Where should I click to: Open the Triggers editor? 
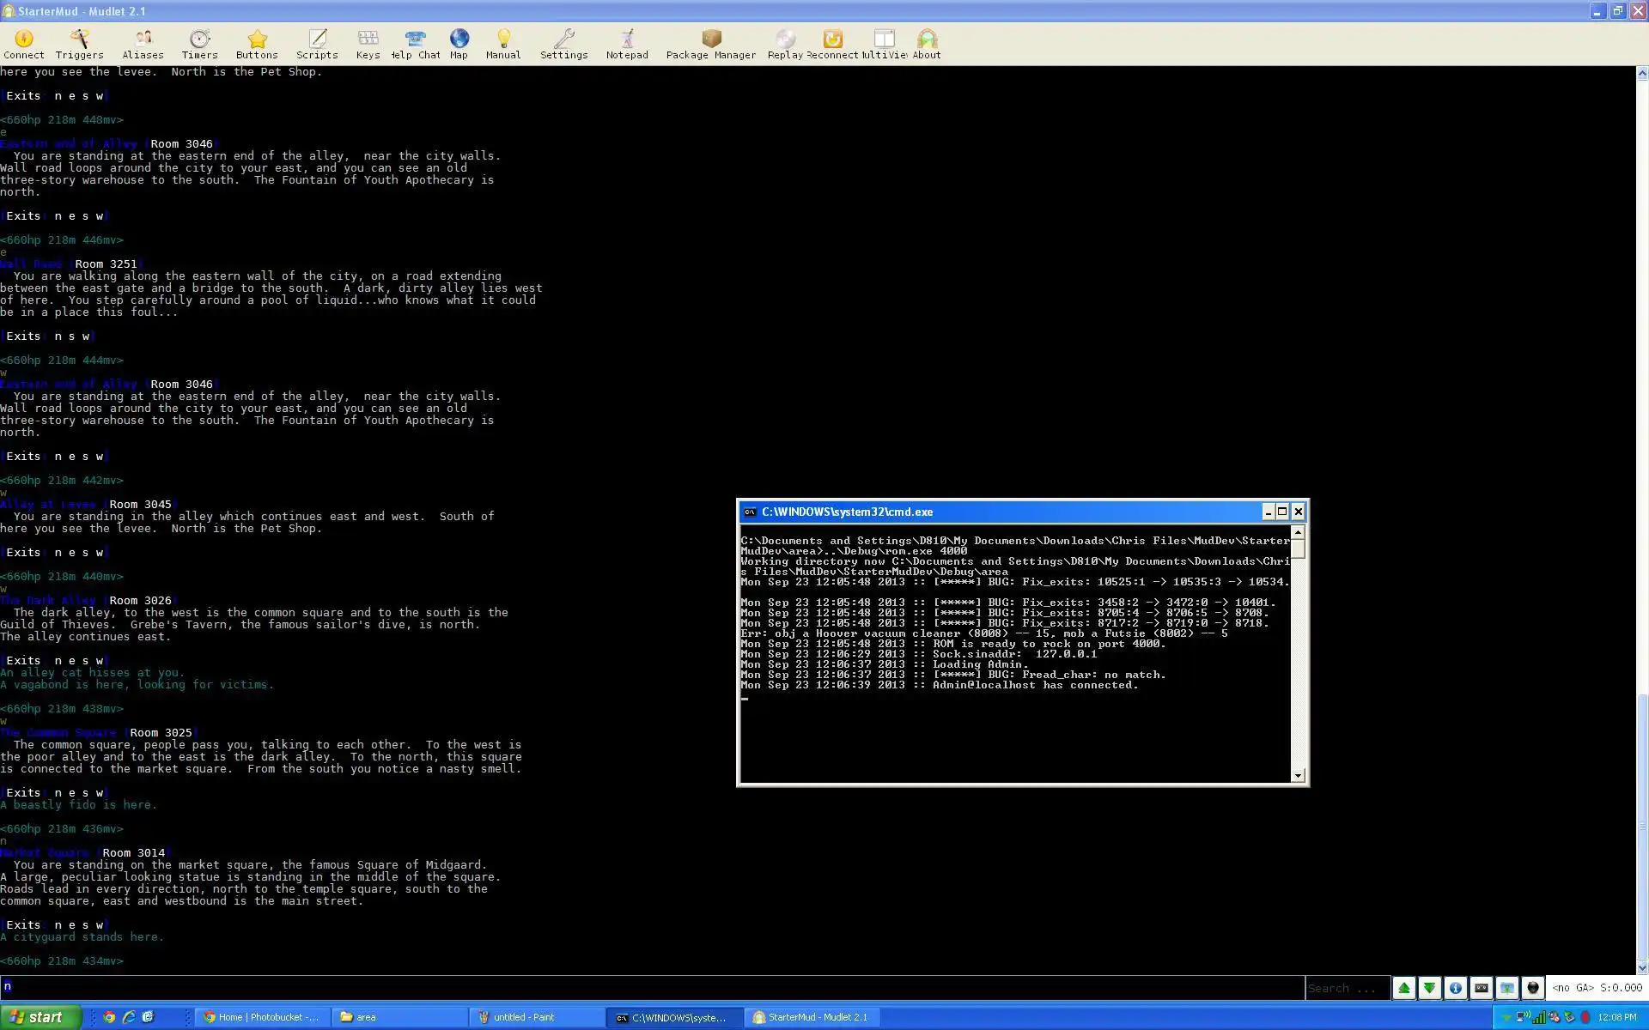pos(79,44)
